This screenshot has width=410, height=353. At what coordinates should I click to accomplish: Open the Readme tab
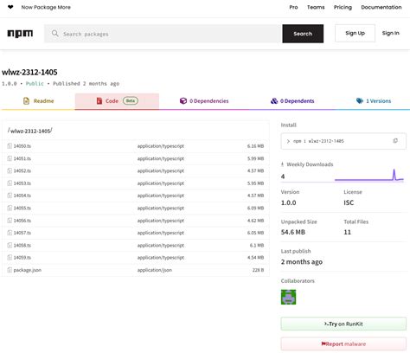tap(38, 101)
